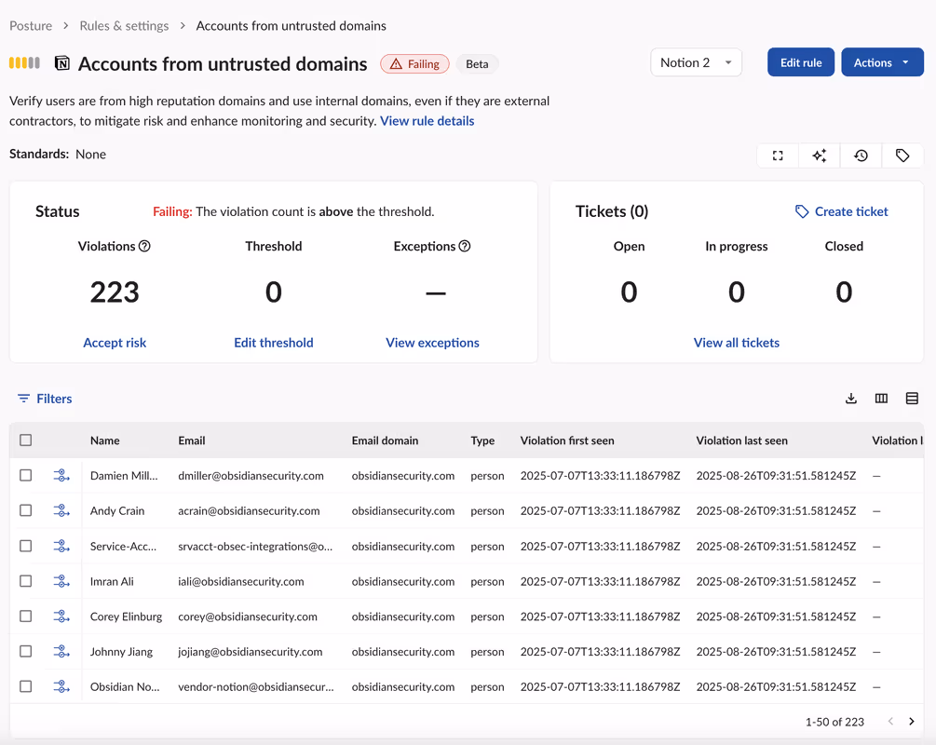Click the graph icon in Andy Crain row

tap(61, 511)
